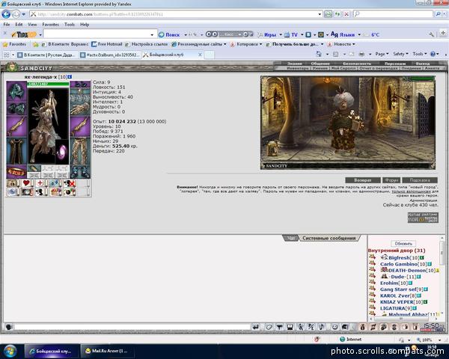The width and height of the screenshot is (449, 359).
Task: Click the helmet equipment slot
Action: point(16,91)
